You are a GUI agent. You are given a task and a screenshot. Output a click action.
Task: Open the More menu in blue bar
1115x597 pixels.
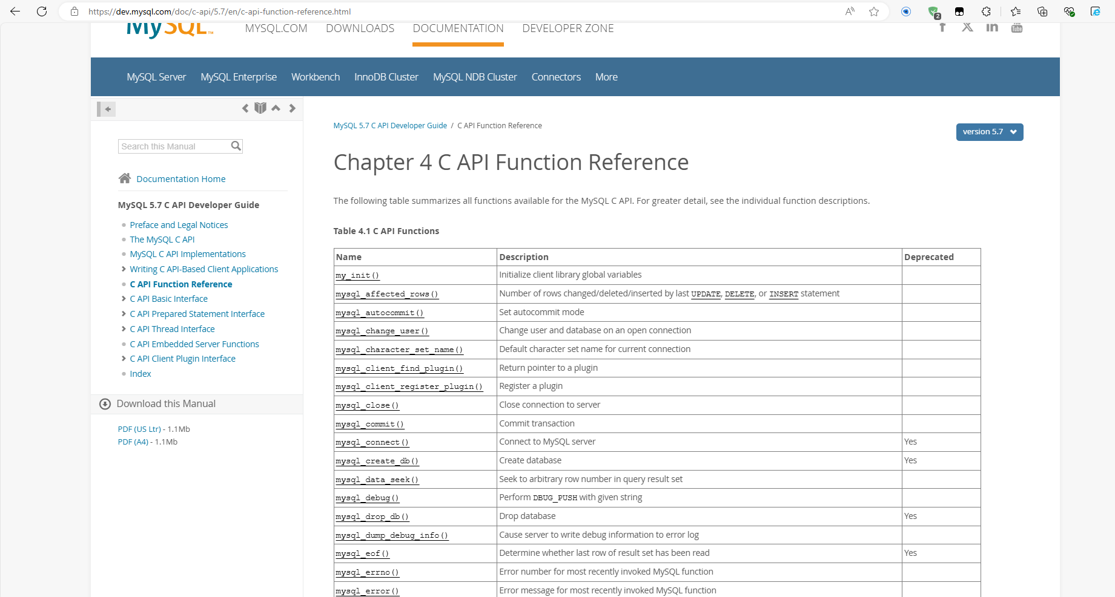click(x=606, y=77)
